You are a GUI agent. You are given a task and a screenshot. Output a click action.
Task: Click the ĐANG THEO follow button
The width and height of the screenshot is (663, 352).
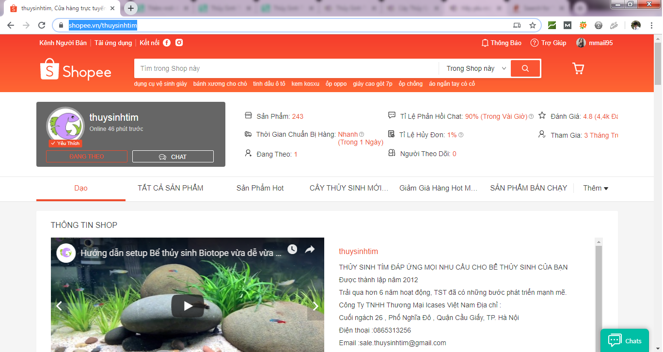pos(87,157)
